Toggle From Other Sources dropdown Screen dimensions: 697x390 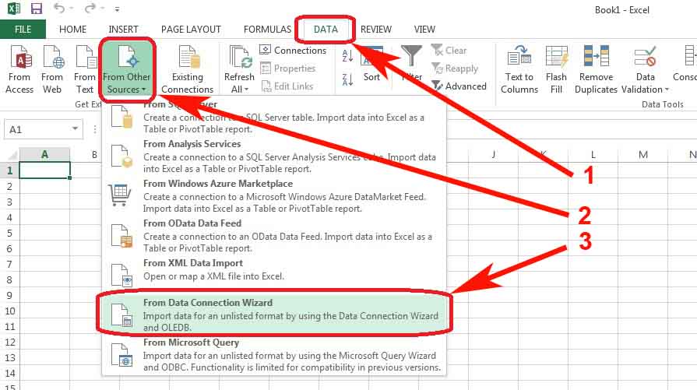[127, 69]
